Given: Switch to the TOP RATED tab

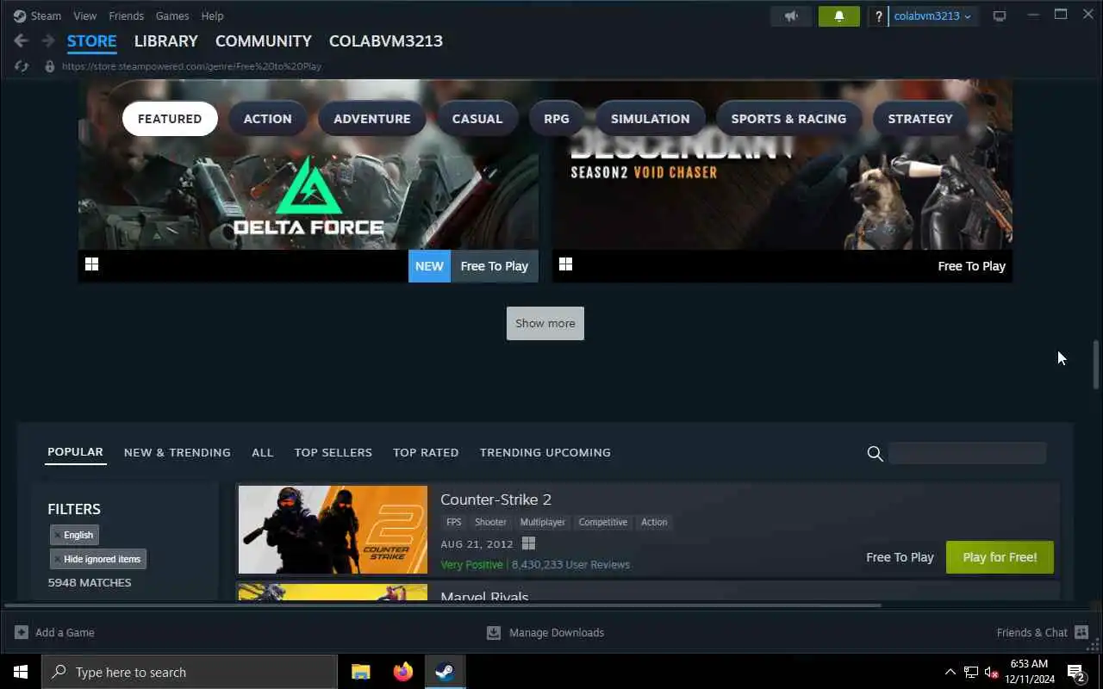Looking at the screenshot, I should (x=426, y=452).
